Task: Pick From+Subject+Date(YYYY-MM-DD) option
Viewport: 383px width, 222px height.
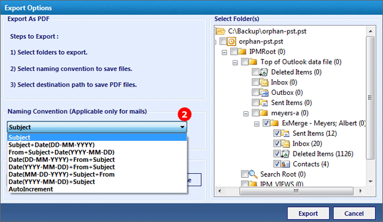Action: tap(97, 152)
